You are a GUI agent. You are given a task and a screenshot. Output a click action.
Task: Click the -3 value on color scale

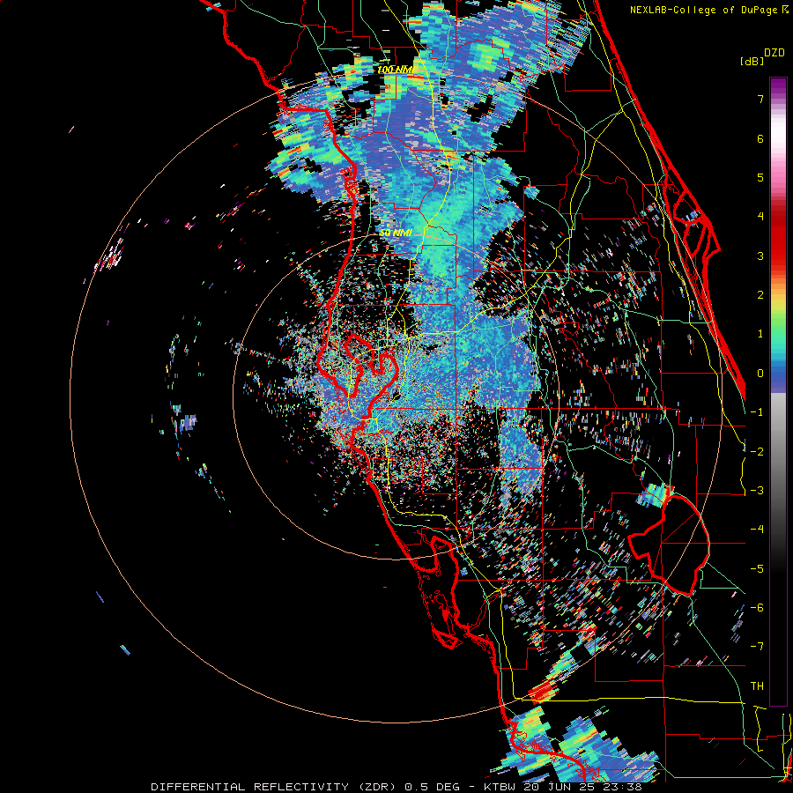757,491
